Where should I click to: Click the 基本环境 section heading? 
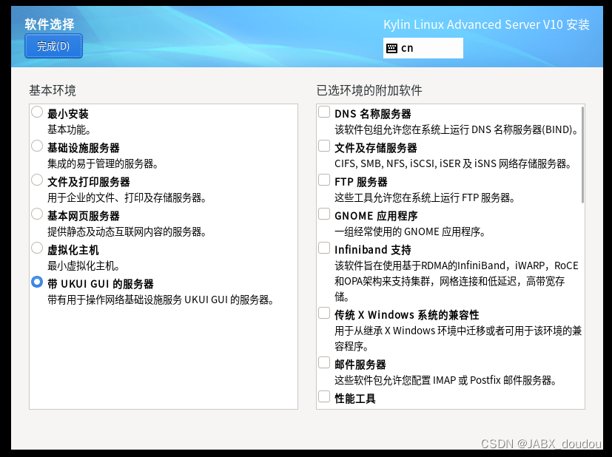[x=53, y=90]
